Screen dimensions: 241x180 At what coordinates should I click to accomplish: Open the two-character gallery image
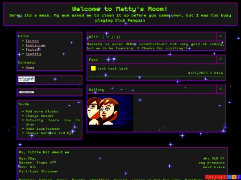coord(110,113)
